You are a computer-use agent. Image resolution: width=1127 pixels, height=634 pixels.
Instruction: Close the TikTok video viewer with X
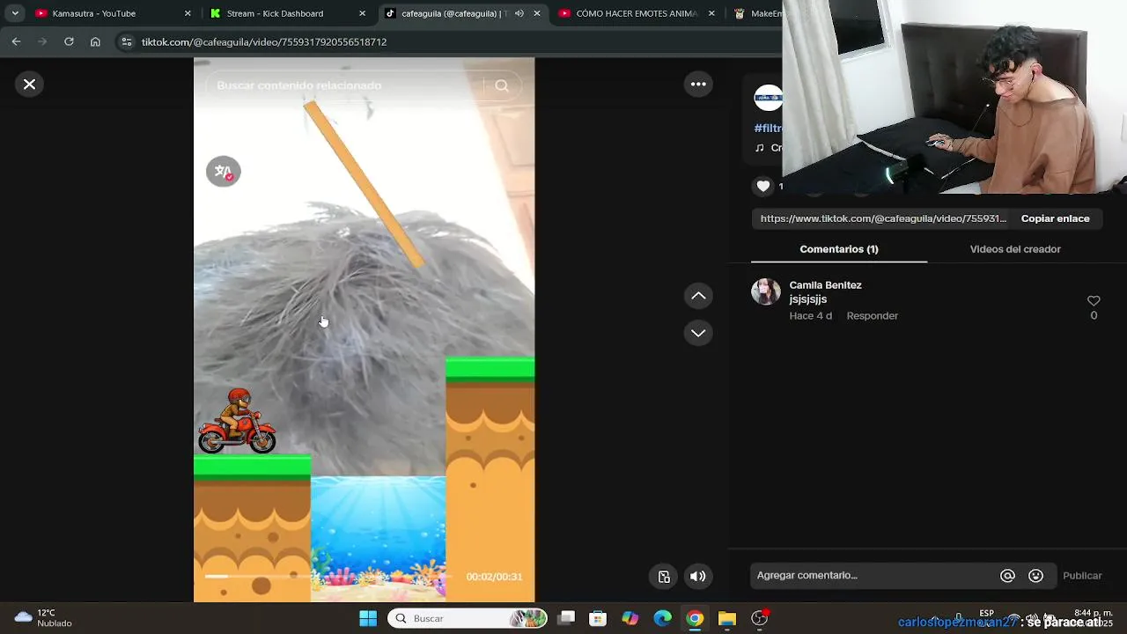[29, 85]
